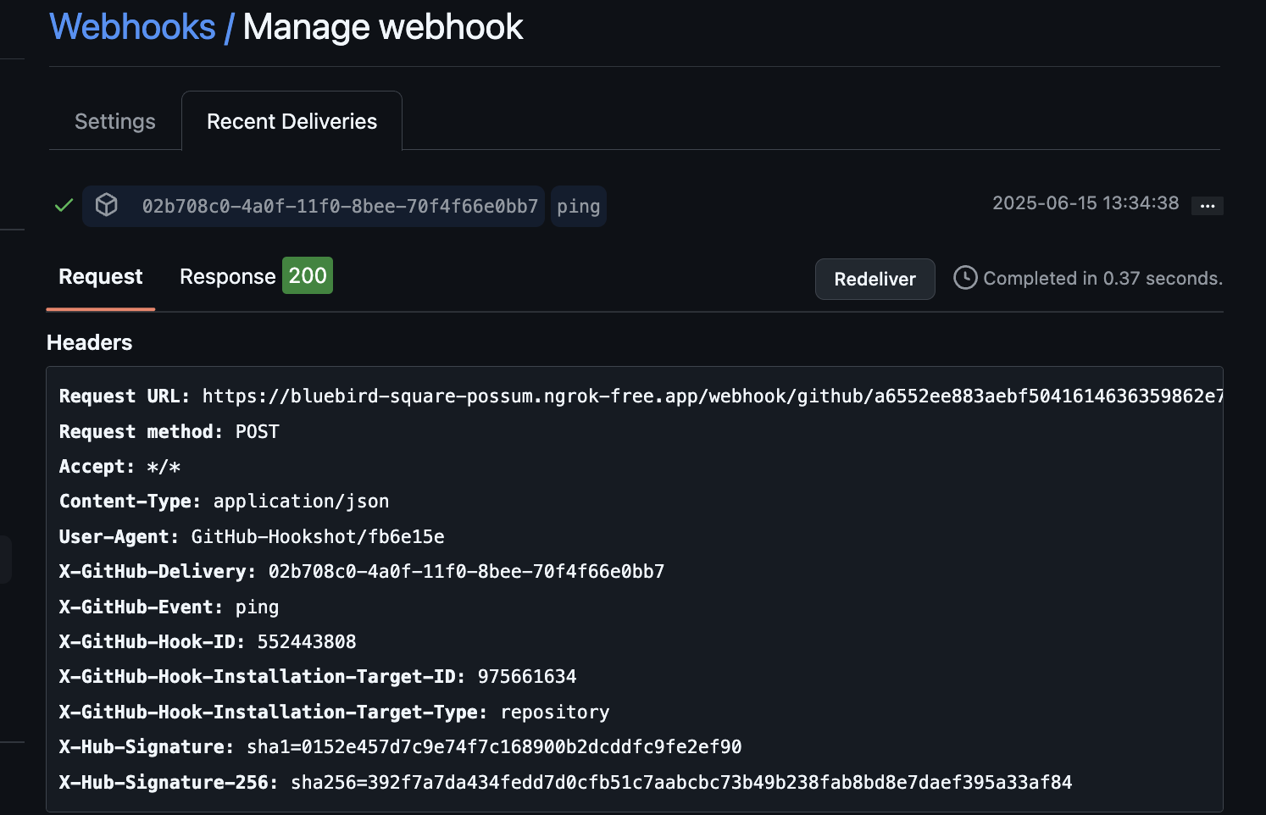Click the X-GitHub-Hook-ID value 552443808

(x=307, y=642)
